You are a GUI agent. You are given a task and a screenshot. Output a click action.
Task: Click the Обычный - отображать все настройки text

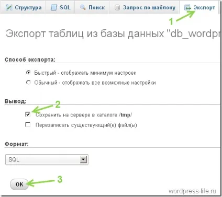(95, 83)
